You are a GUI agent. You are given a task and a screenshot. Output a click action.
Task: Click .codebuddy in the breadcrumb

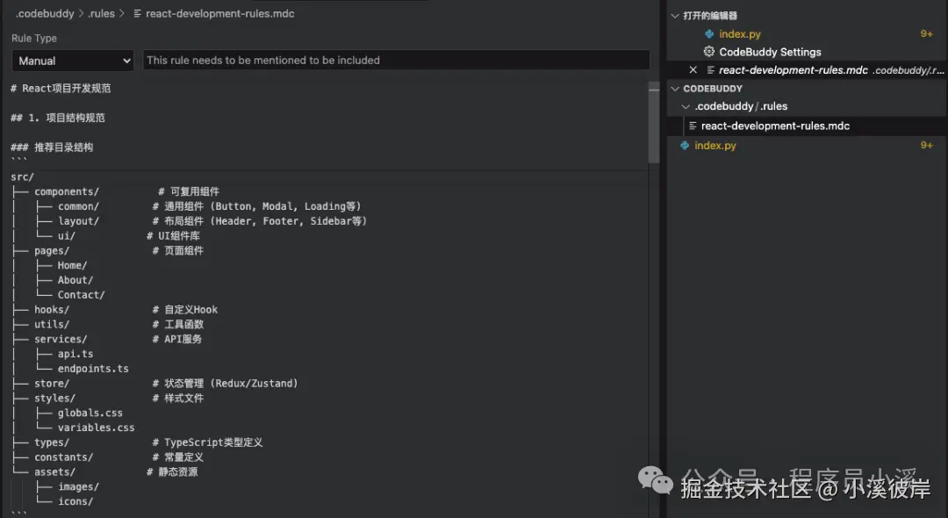click(x=45, y=13)
